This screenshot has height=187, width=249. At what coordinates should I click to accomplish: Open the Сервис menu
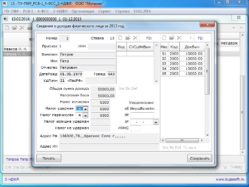[x=105, y=11]
